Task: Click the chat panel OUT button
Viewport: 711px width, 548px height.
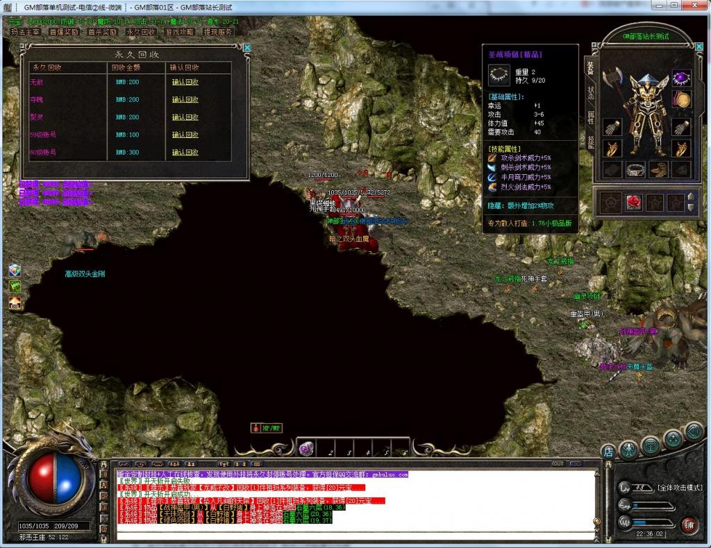Action: (558, 464)
